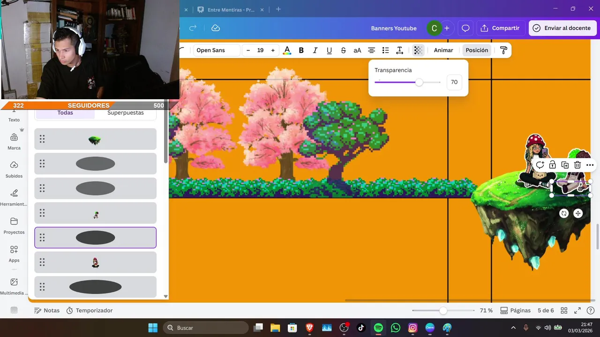Click Enviar al docente button
Screen dimensions: 600x337
(562, 28)
